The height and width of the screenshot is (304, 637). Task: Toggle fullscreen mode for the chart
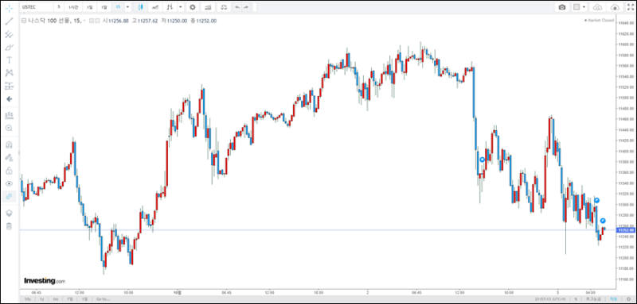coord(630,7)
